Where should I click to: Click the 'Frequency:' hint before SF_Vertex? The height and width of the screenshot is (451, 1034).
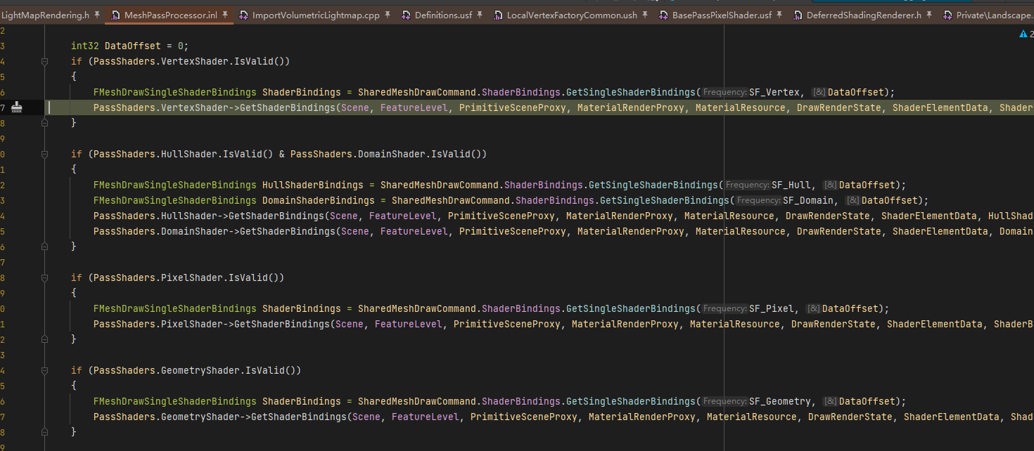coord(725,92)
